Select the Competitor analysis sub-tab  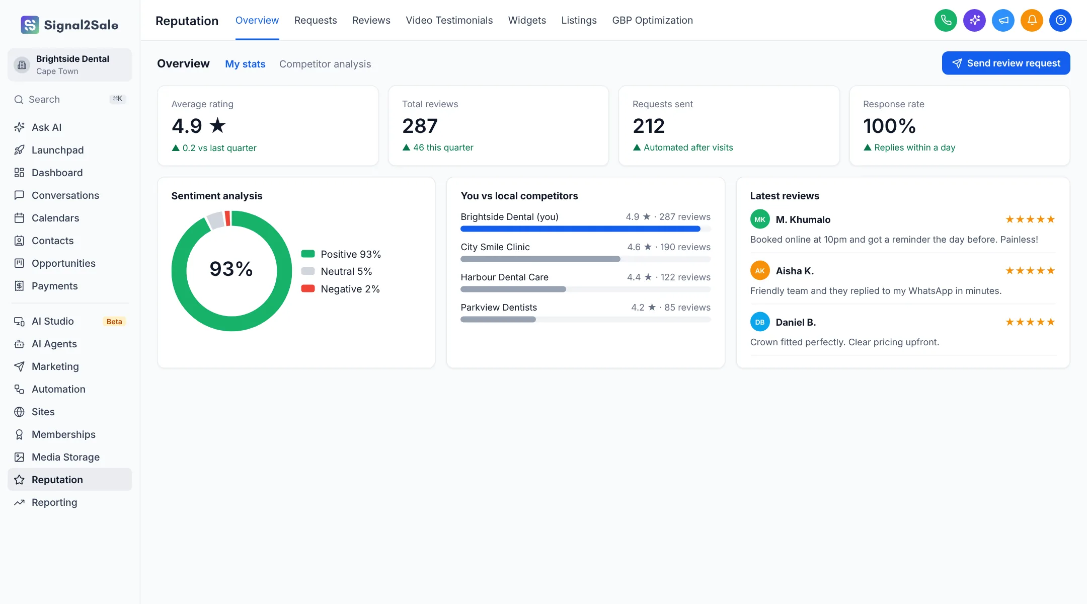325,64
